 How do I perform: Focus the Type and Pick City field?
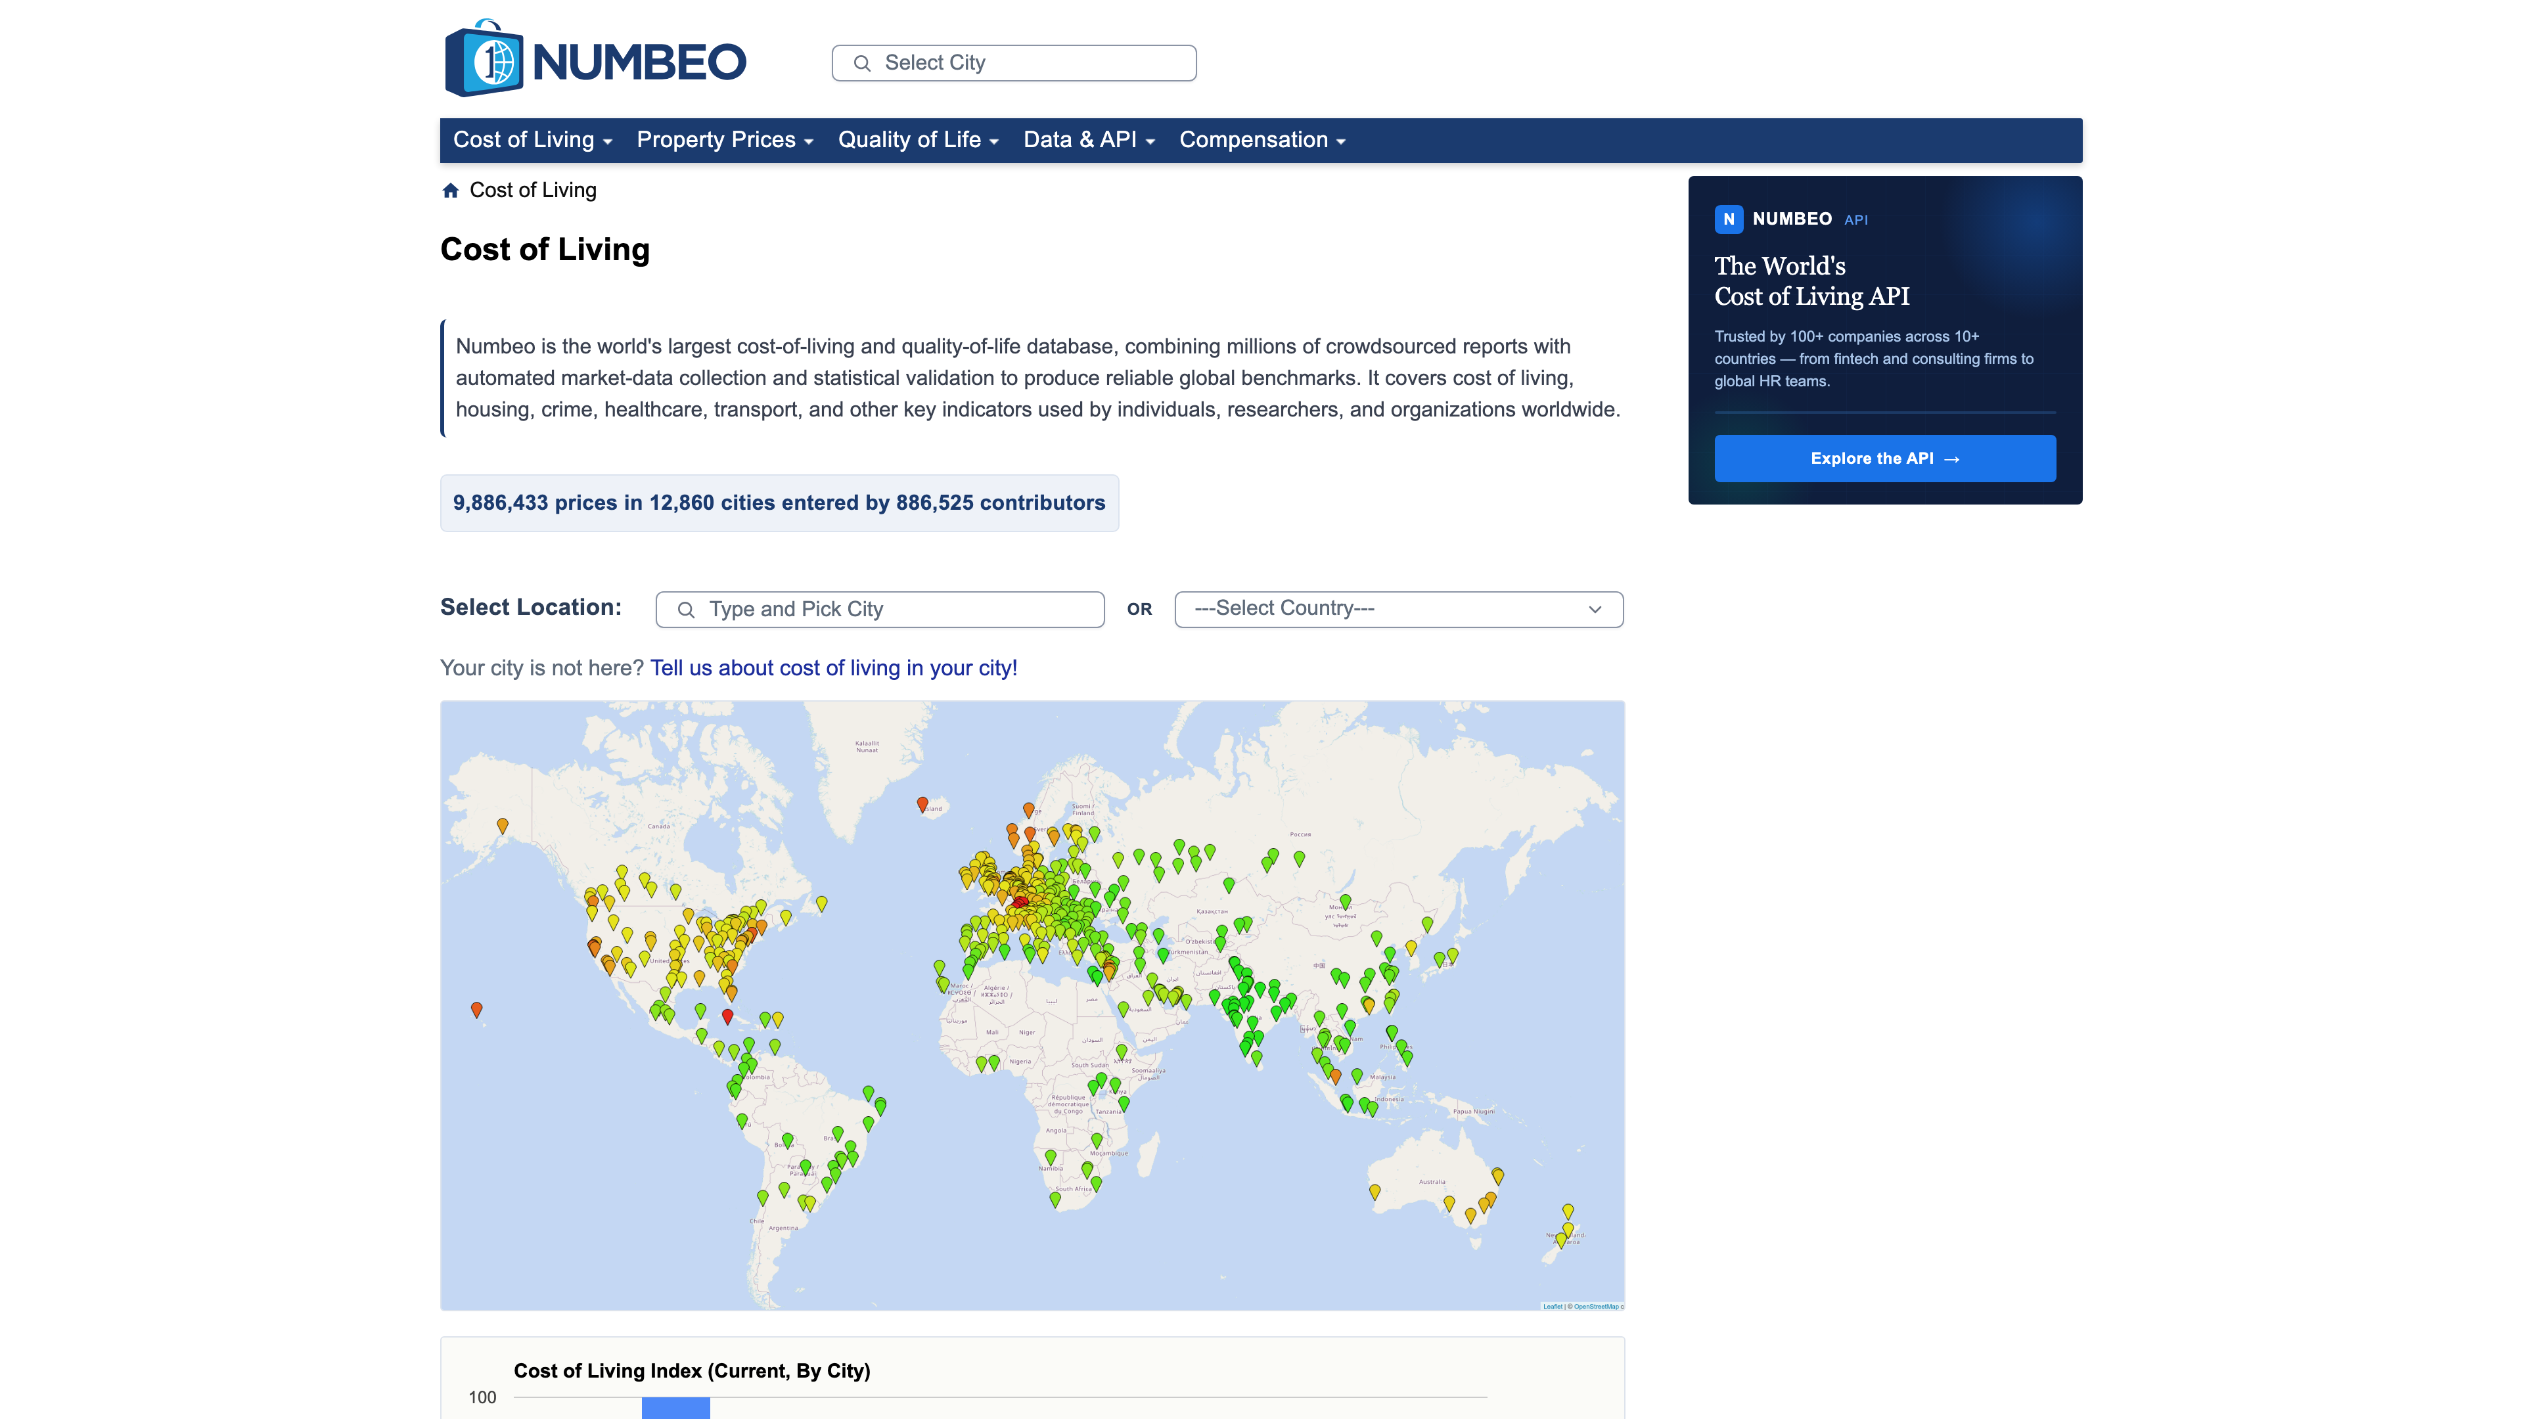coord(880,609)
